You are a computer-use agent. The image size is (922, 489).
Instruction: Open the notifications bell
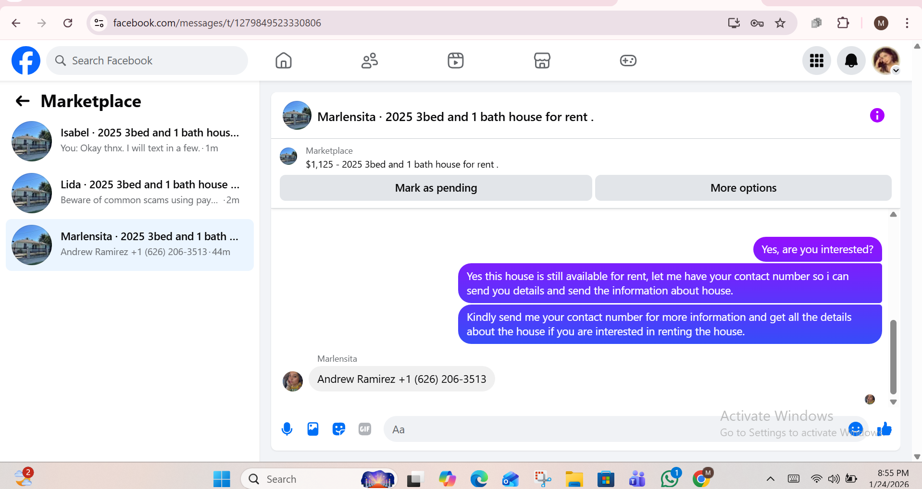[x=851, y=61]
